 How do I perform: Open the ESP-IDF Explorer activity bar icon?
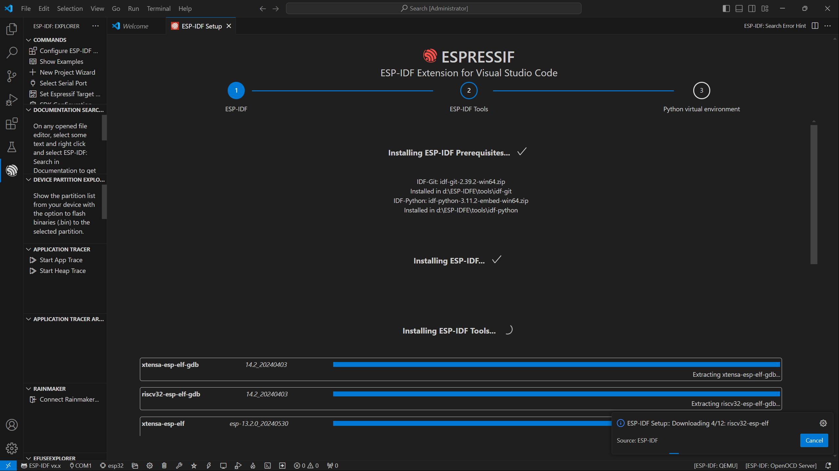pos(12,171)
